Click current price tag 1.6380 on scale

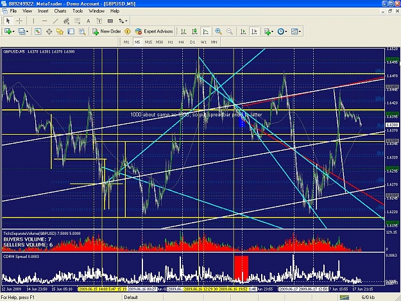(392, 125)
